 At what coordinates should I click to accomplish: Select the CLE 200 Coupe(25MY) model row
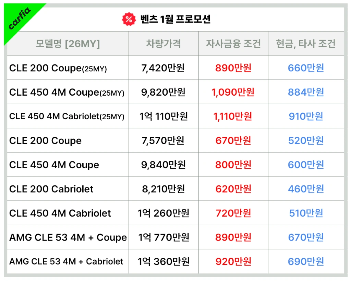(x=175, y=68)
